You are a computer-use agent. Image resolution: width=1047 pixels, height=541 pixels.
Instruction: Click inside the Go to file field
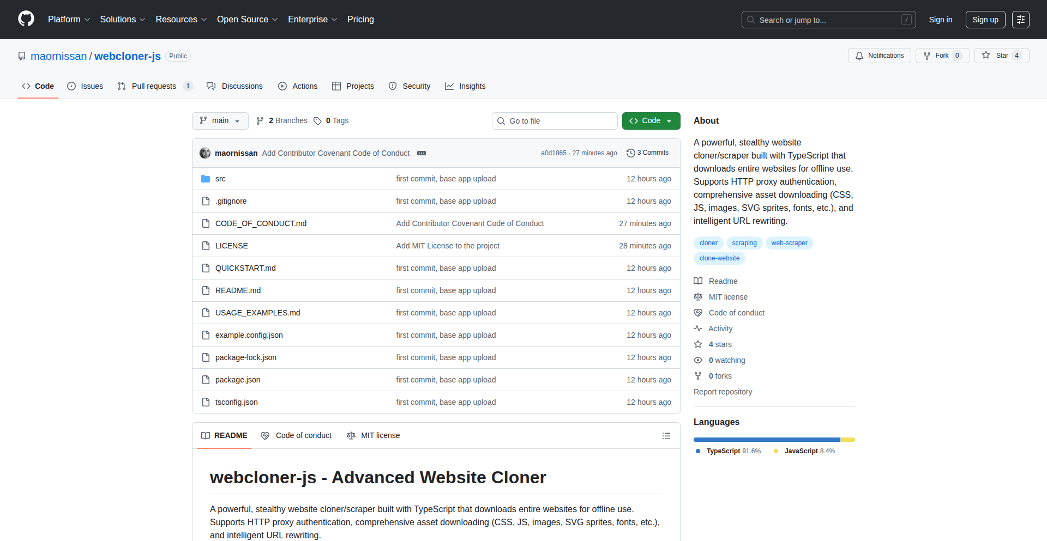(x=555, y=121)
